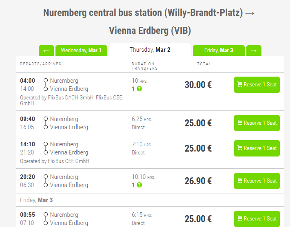
Task: Reserve 1 seat on 00:55 bus
Action: point(257,219)
